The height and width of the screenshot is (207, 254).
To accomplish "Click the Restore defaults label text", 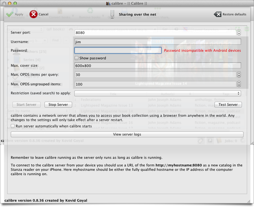I will pos(234,14).
